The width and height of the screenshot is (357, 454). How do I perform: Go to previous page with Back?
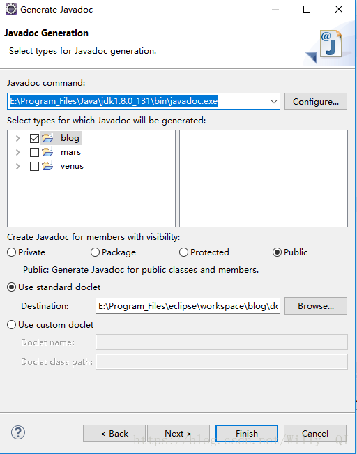pyautogui.click(x=114, y=434)
